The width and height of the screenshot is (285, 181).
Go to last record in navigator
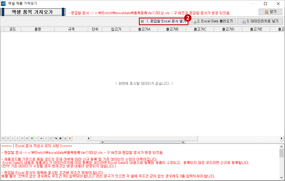(27, 138)
